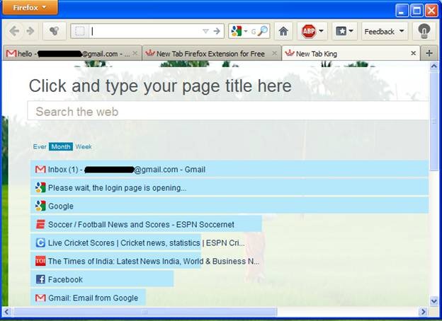Open the address bar history dropdown

coord(205,31)
